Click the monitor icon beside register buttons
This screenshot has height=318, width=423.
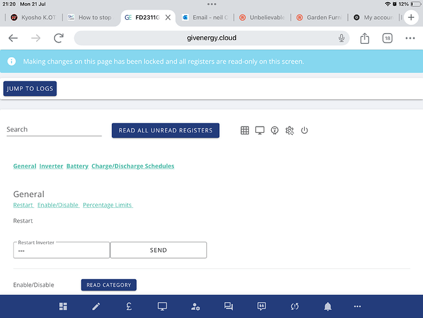coord(260,130)
